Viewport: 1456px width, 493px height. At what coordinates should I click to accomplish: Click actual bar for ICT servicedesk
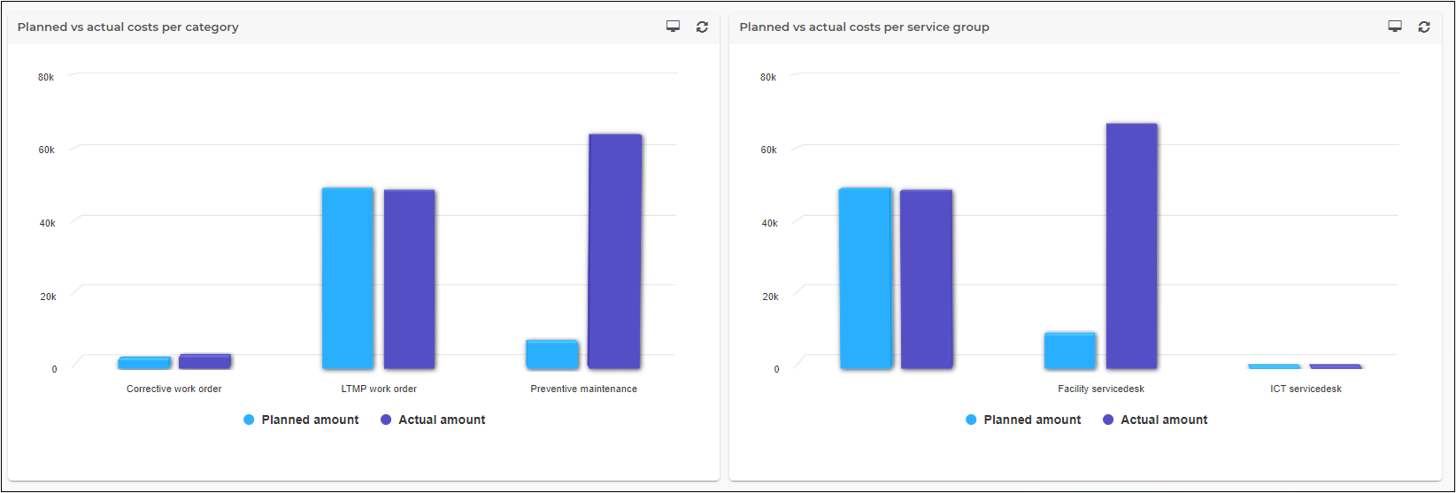(1336, 366)
